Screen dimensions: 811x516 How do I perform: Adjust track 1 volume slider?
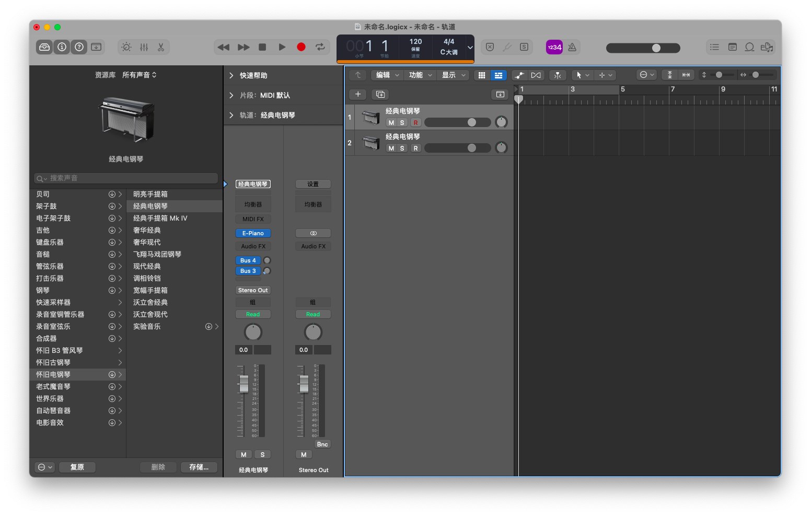[x=457, y=122]
